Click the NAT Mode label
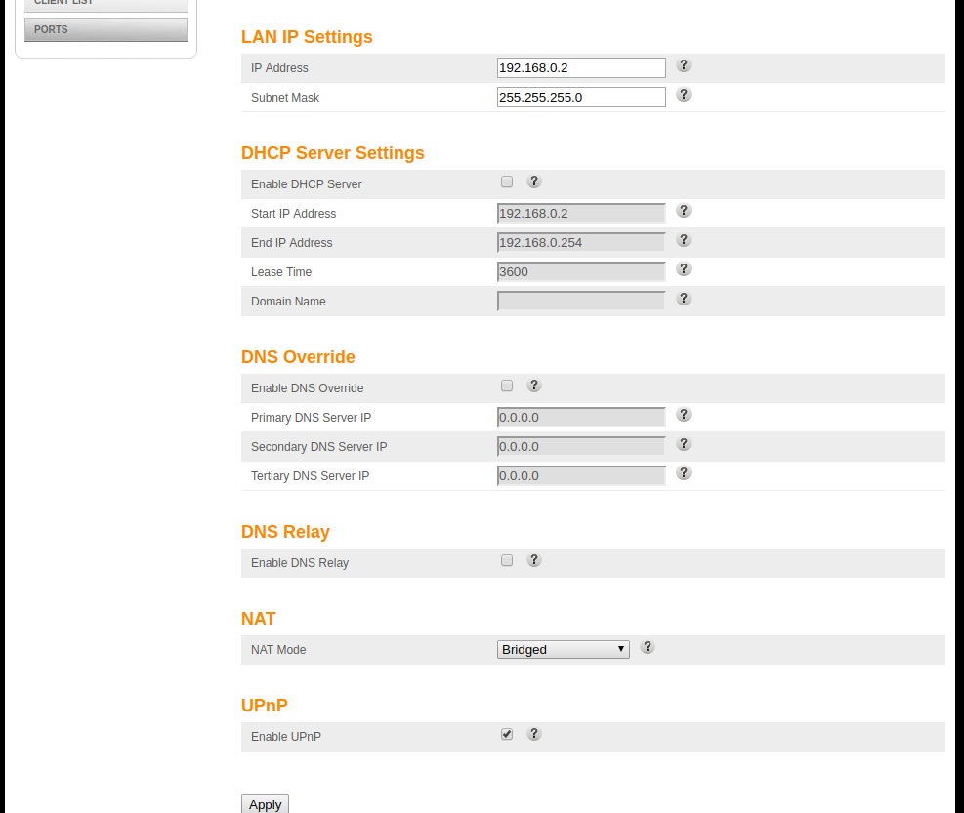This screenshot has height=813, width=964. (278, 650)
